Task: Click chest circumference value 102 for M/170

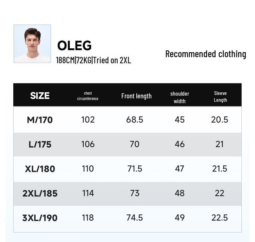Action: [x=88, y=119]
